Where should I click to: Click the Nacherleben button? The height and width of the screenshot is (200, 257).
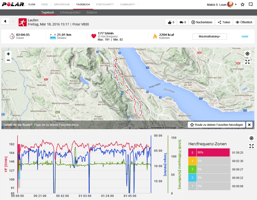coord(201,22)
